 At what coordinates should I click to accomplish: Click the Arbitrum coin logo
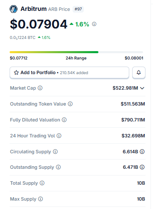pyautogui.click(x=13, y=9)
